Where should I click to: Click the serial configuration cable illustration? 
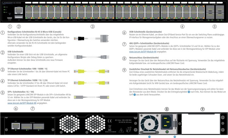[x=92, y=38]
